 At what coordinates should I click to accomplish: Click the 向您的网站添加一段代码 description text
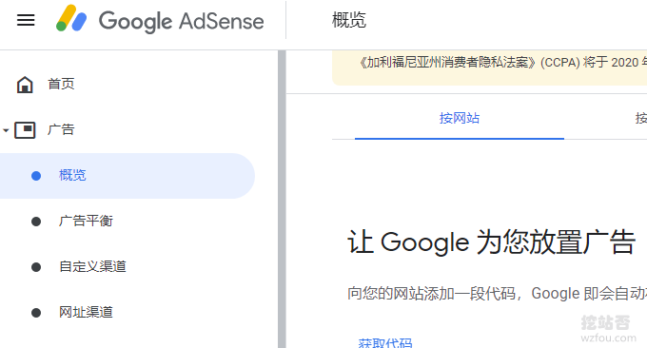[x=497, y=294]
